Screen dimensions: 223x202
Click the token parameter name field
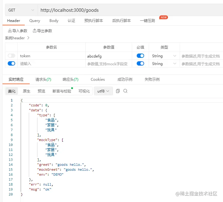tap(51, 56)
